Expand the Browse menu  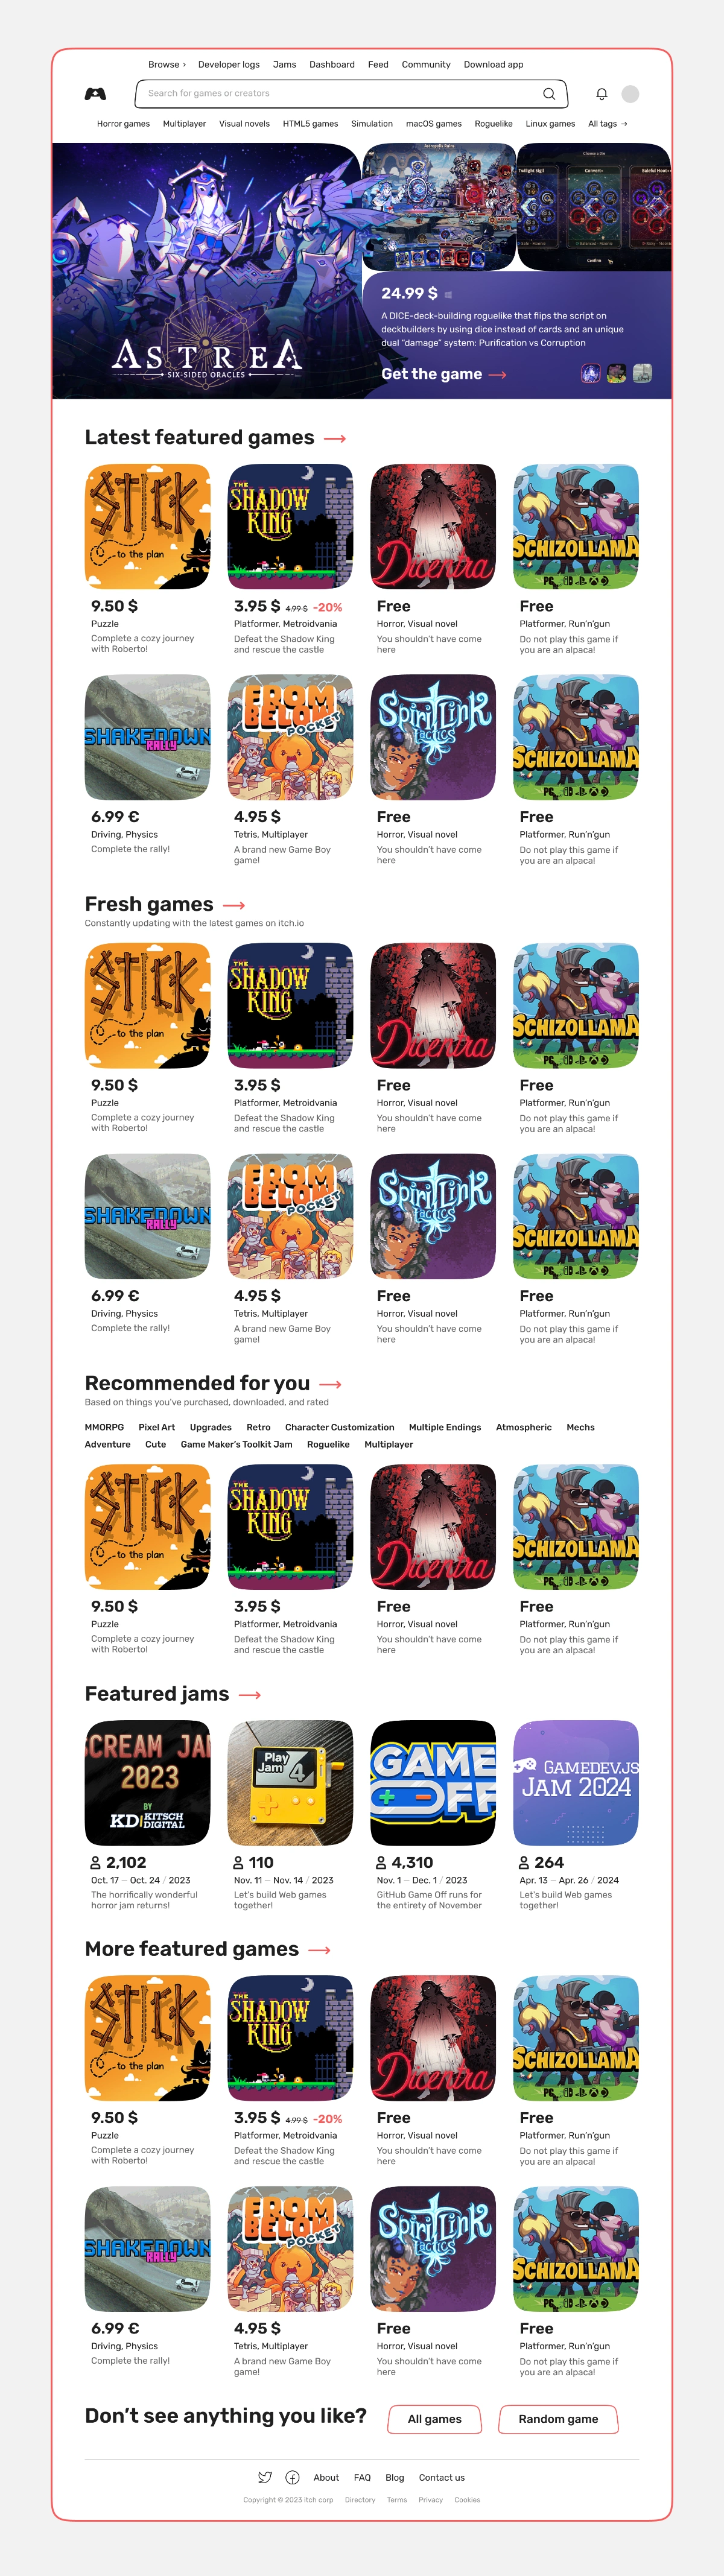[167, 64]
